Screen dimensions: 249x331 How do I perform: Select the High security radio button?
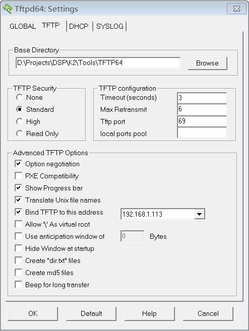[x=20, y=121]
